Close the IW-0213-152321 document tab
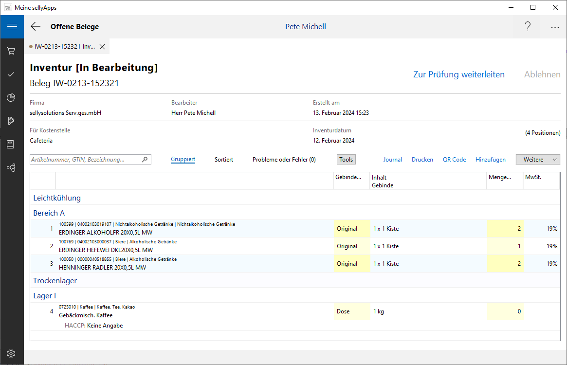 coord(102,47)
